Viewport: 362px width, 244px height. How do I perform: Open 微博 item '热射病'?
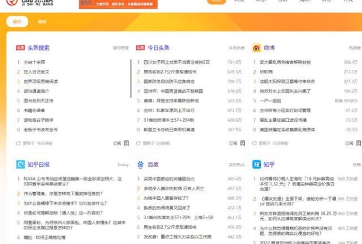click(x=266, y=72)
